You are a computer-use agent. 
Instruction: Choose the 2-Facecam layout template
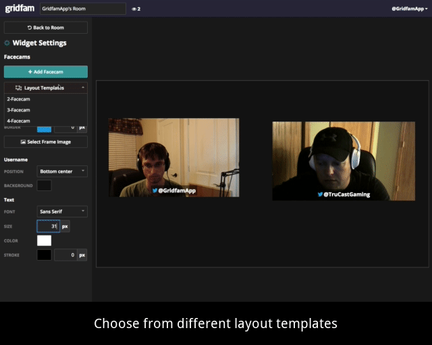46,99
